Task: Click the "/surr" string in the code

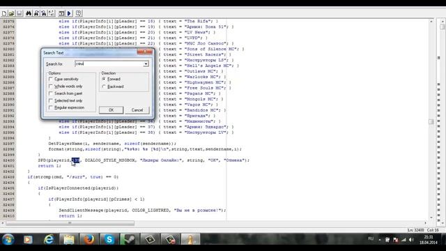Action: coord(76,177)
